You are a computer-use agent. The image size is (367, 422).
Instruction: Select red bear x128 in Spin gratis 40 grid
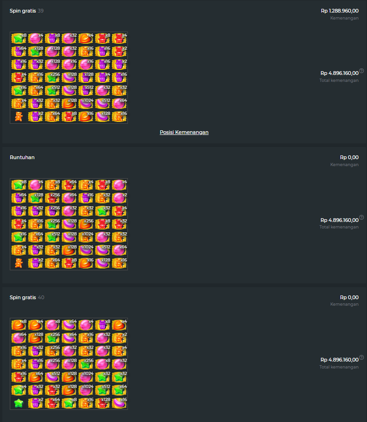point(102,402)
